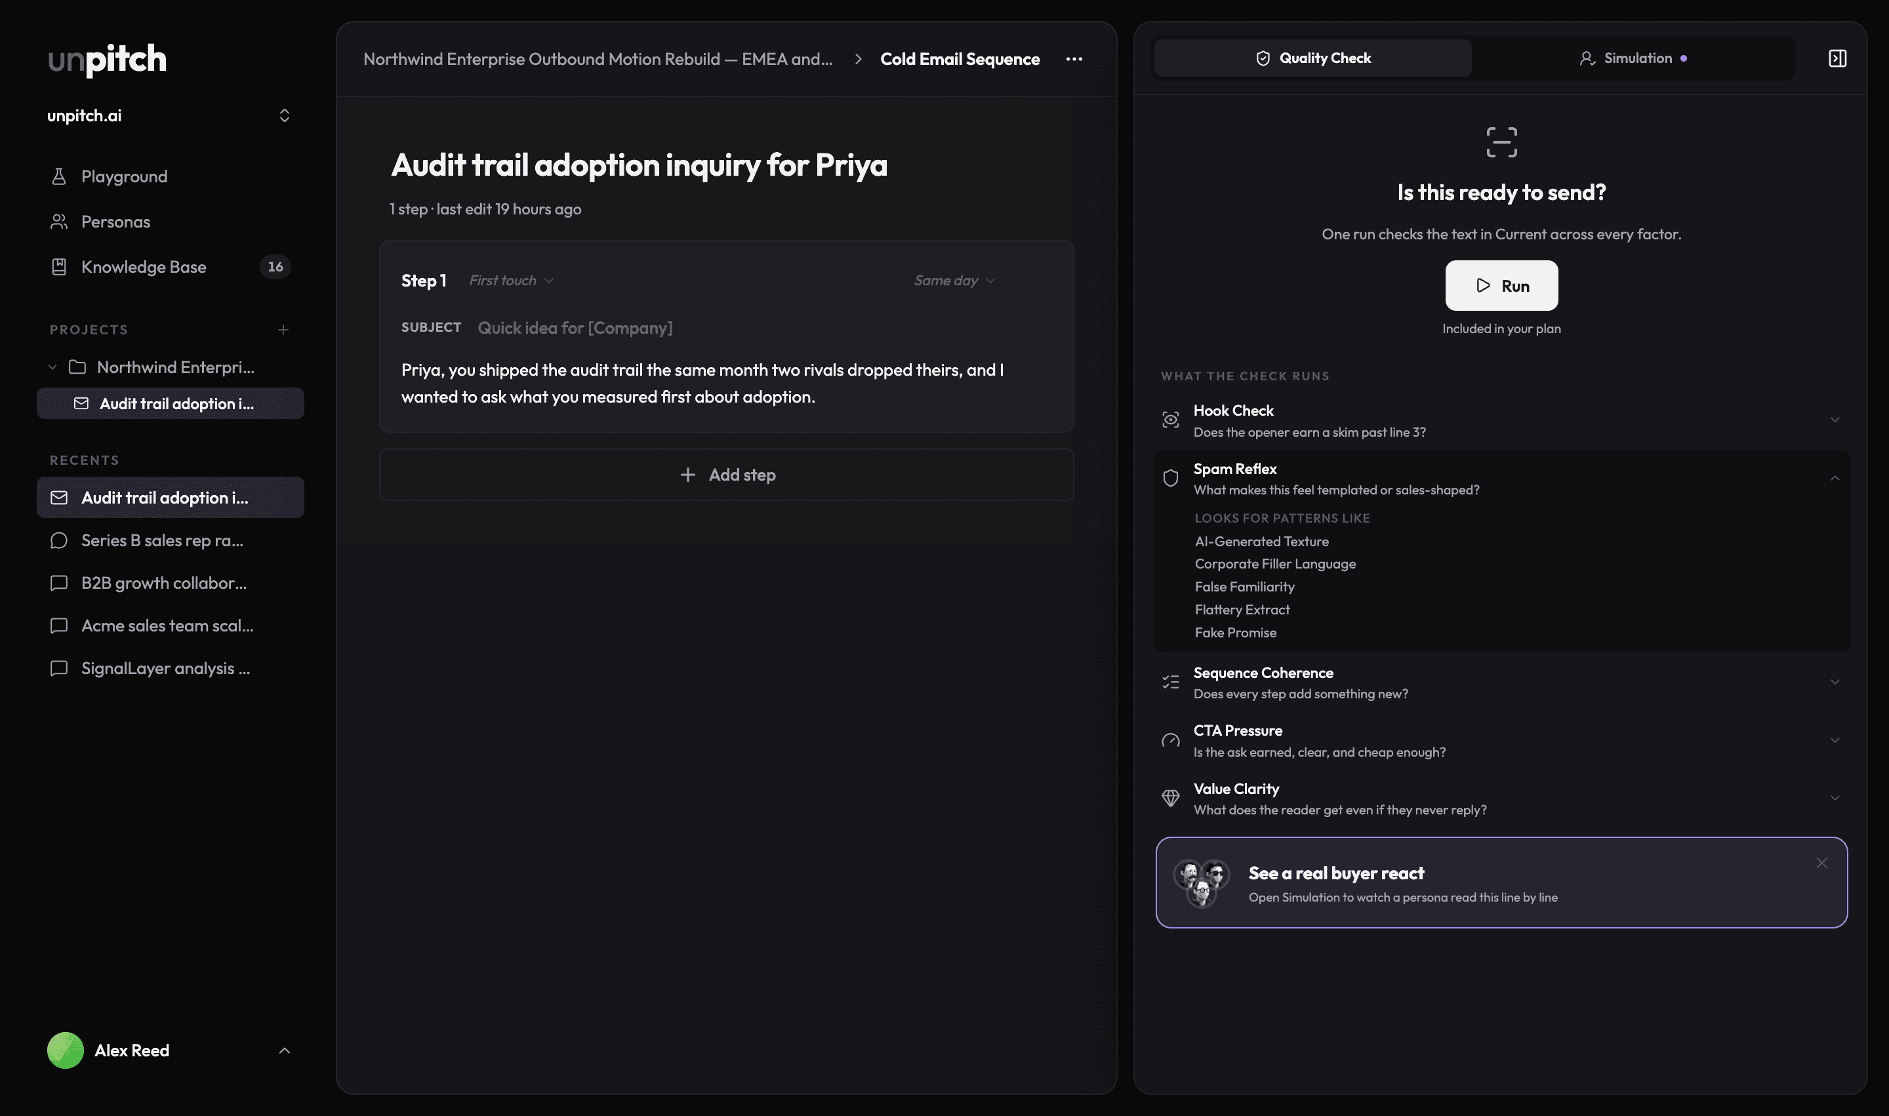The height and width of the screenshot is (1116, 1889).
Task: Open the three-dot more options menu
Action: pyautogui.click(x=1074, y=58)
